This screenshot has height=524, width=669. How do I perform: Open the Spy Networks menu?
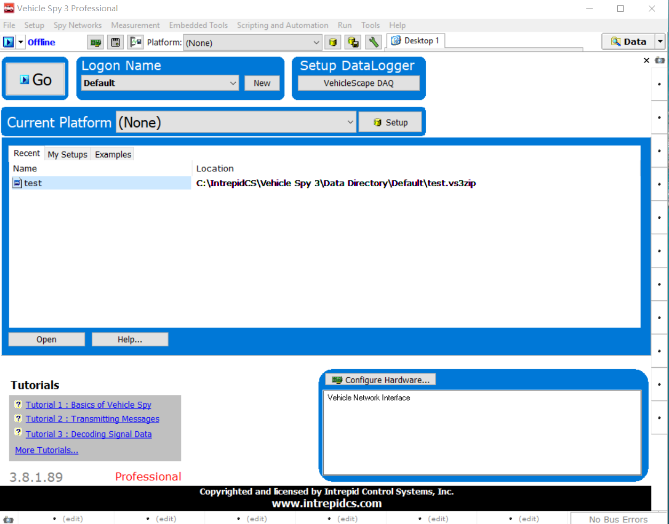77,25
